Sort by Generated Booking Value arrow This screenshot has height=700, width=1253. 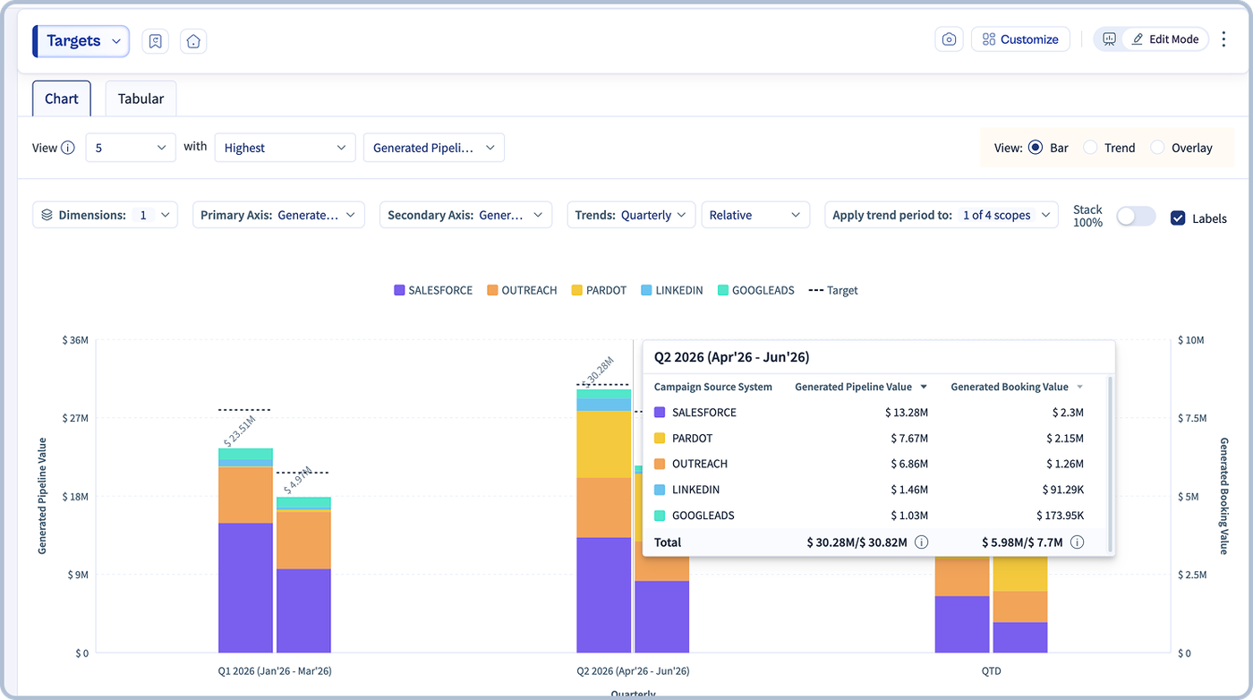coord(1079,388)
